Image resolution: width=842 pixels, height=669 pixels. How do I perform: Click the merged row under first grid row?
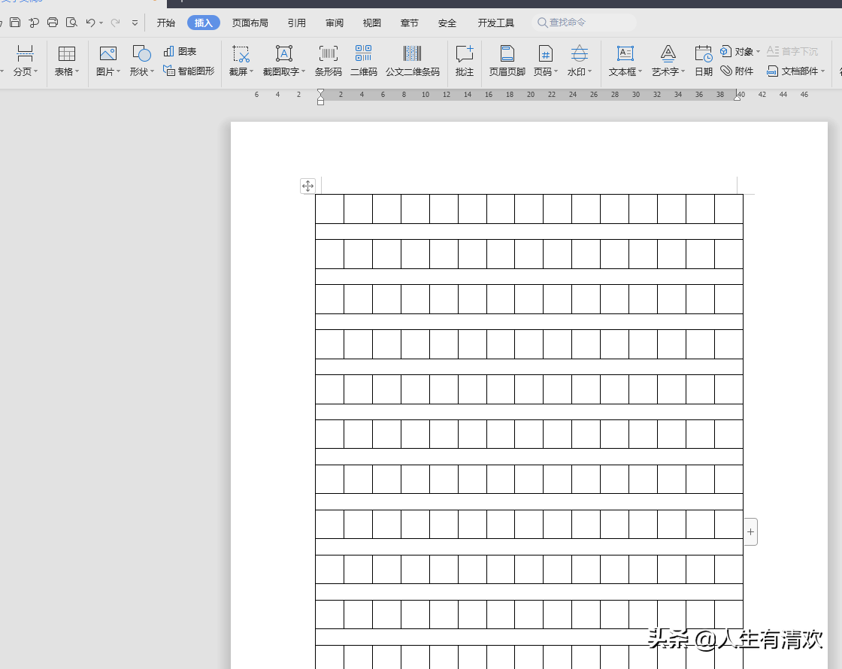[529, 232]
